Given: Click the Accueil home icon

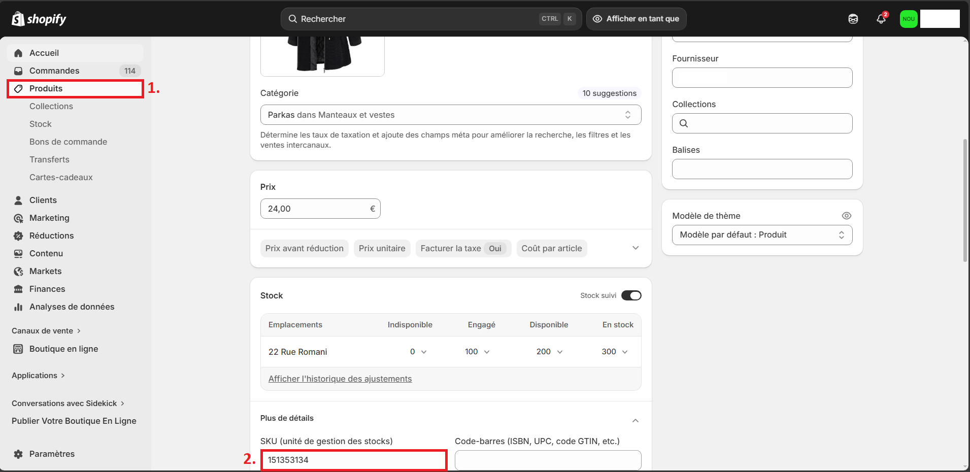Looking at the screenshot, I should coord(18,53).
